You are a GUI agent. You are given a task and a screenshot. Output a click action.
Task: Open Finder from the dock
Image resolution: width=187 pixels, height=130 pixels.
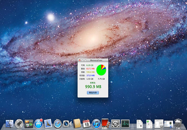pos(10,123)
